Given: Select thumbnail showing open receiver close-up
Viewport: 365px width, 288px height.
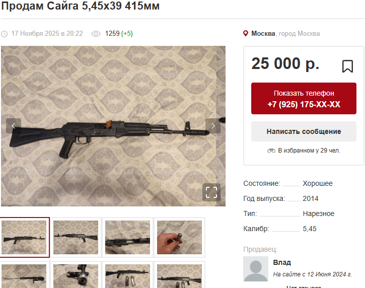Looking at the screenshot, I should pos(127,237).
